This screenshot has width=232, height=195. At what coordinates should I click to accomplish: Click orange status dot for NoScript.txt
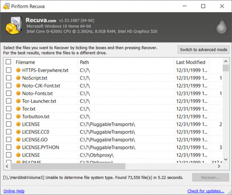tap(18, 78)
